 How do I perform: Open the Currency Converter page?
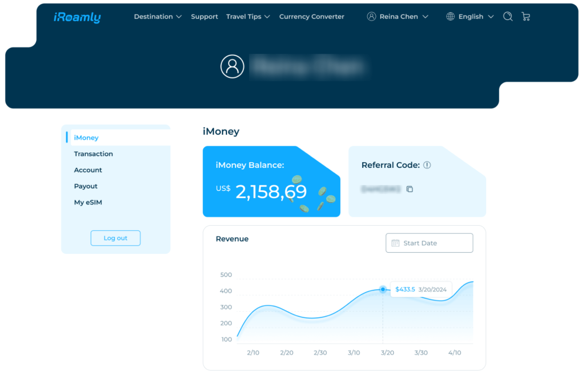(311, 17)
